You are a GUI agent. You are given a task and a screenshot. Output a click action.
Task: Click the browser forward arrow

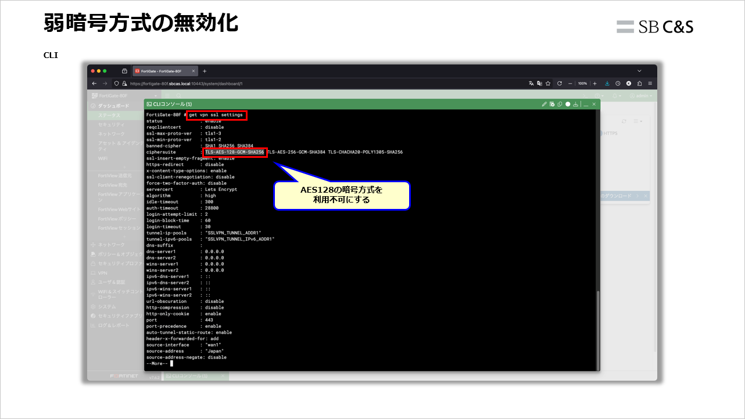(x=105, y=84)
